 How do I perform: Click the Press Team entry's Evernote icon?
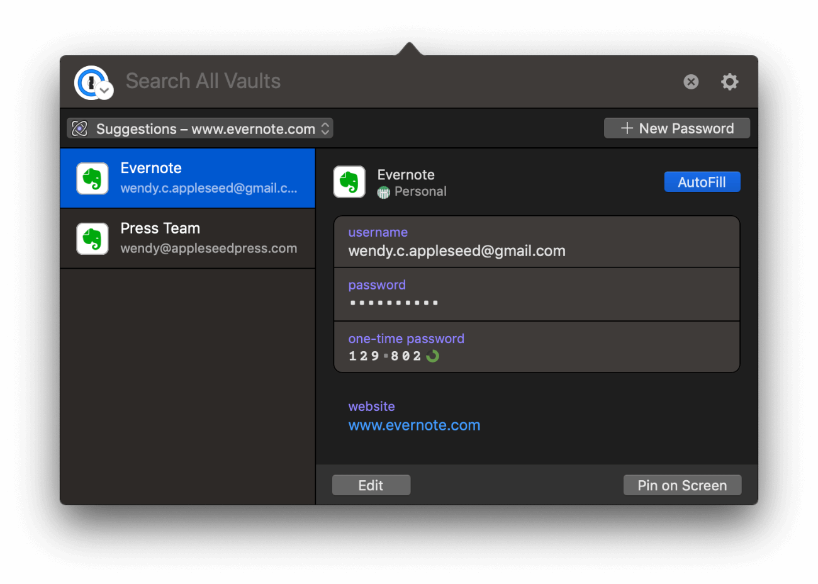click(92, 238)
